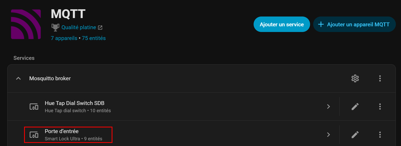
Task: Open Mosquitto broker settings gear
Action: pos(355,78)
